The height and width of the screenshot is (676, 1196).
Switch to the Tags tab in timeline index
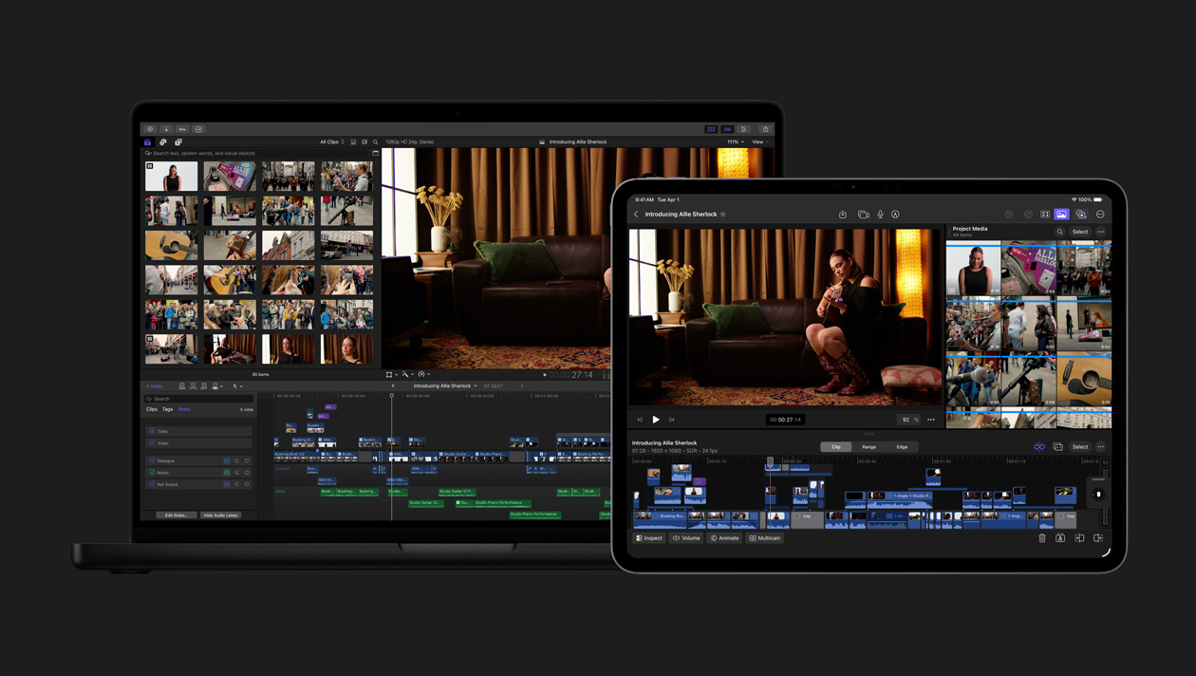tap(170, 409)
